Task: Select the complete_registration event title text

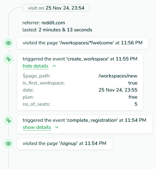Action: pos(84,120)
